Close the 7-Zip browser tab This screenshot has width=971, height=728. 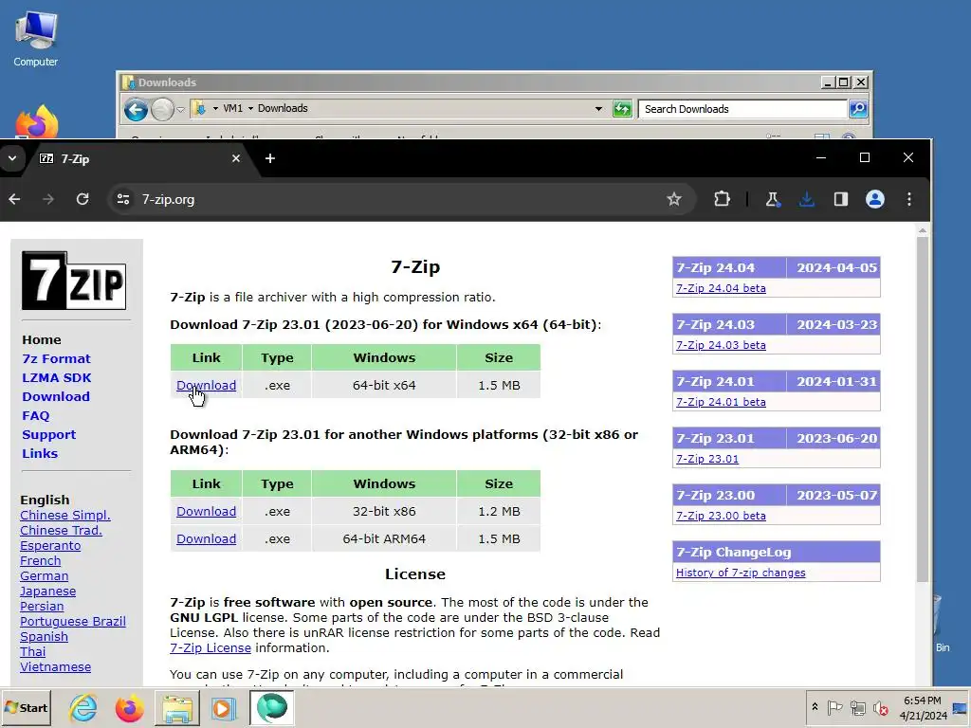tap(236, 158)
